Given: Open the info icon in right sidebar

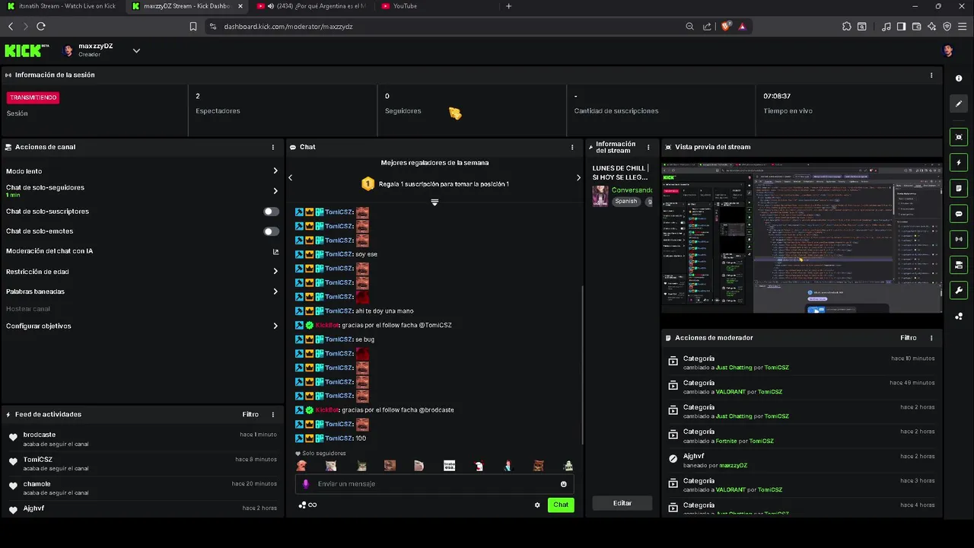Looking at the screenshot, I should (959, 78).
